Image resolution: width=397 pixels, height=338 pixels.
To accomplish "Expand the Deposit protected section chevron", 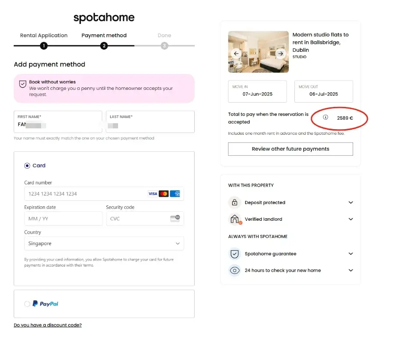I will (351, 202).
